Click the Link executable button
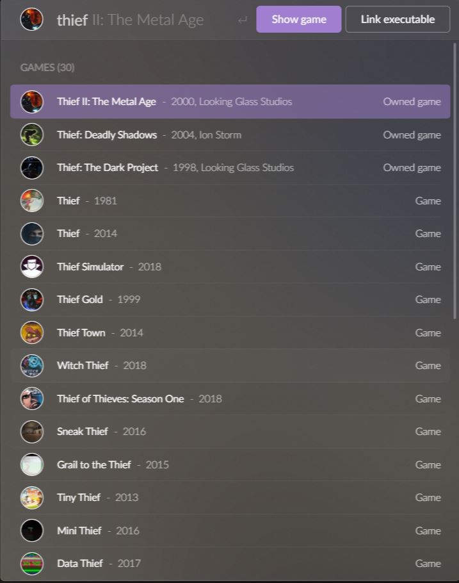 398,19
